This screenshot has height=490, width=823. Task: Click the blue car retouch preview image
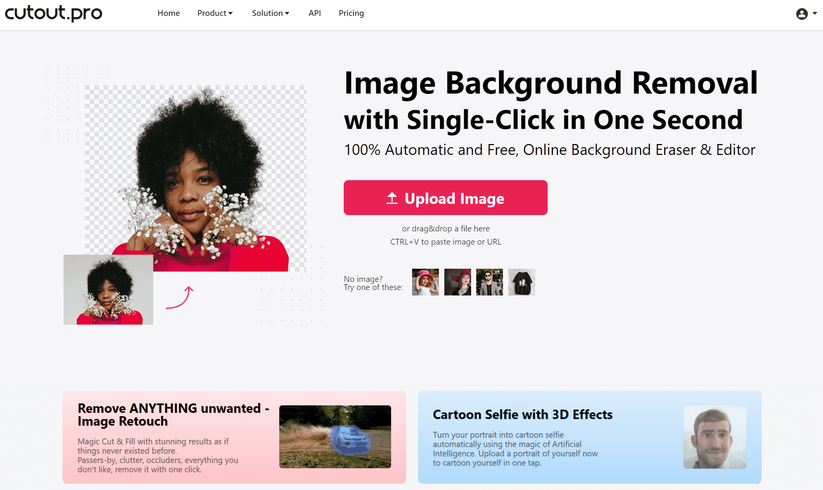(x=335, y=437)
